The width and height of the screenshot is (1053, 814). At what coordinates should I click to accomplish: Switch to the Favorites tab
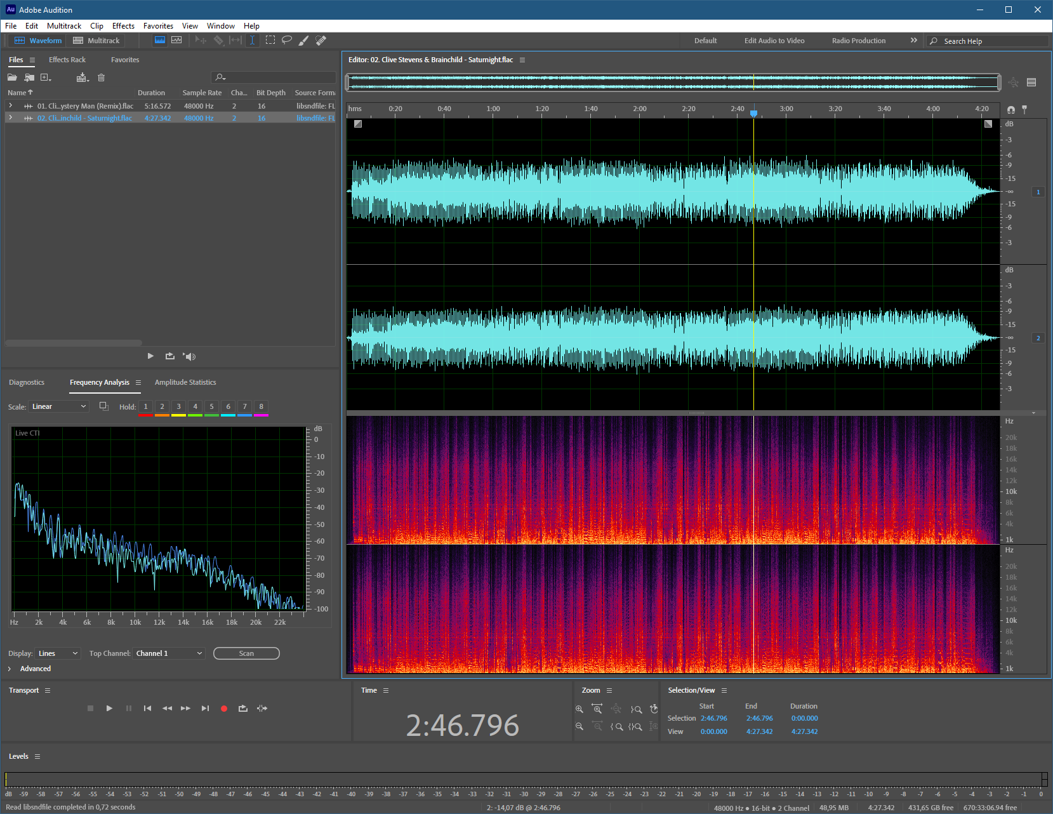tap(125, 60)
